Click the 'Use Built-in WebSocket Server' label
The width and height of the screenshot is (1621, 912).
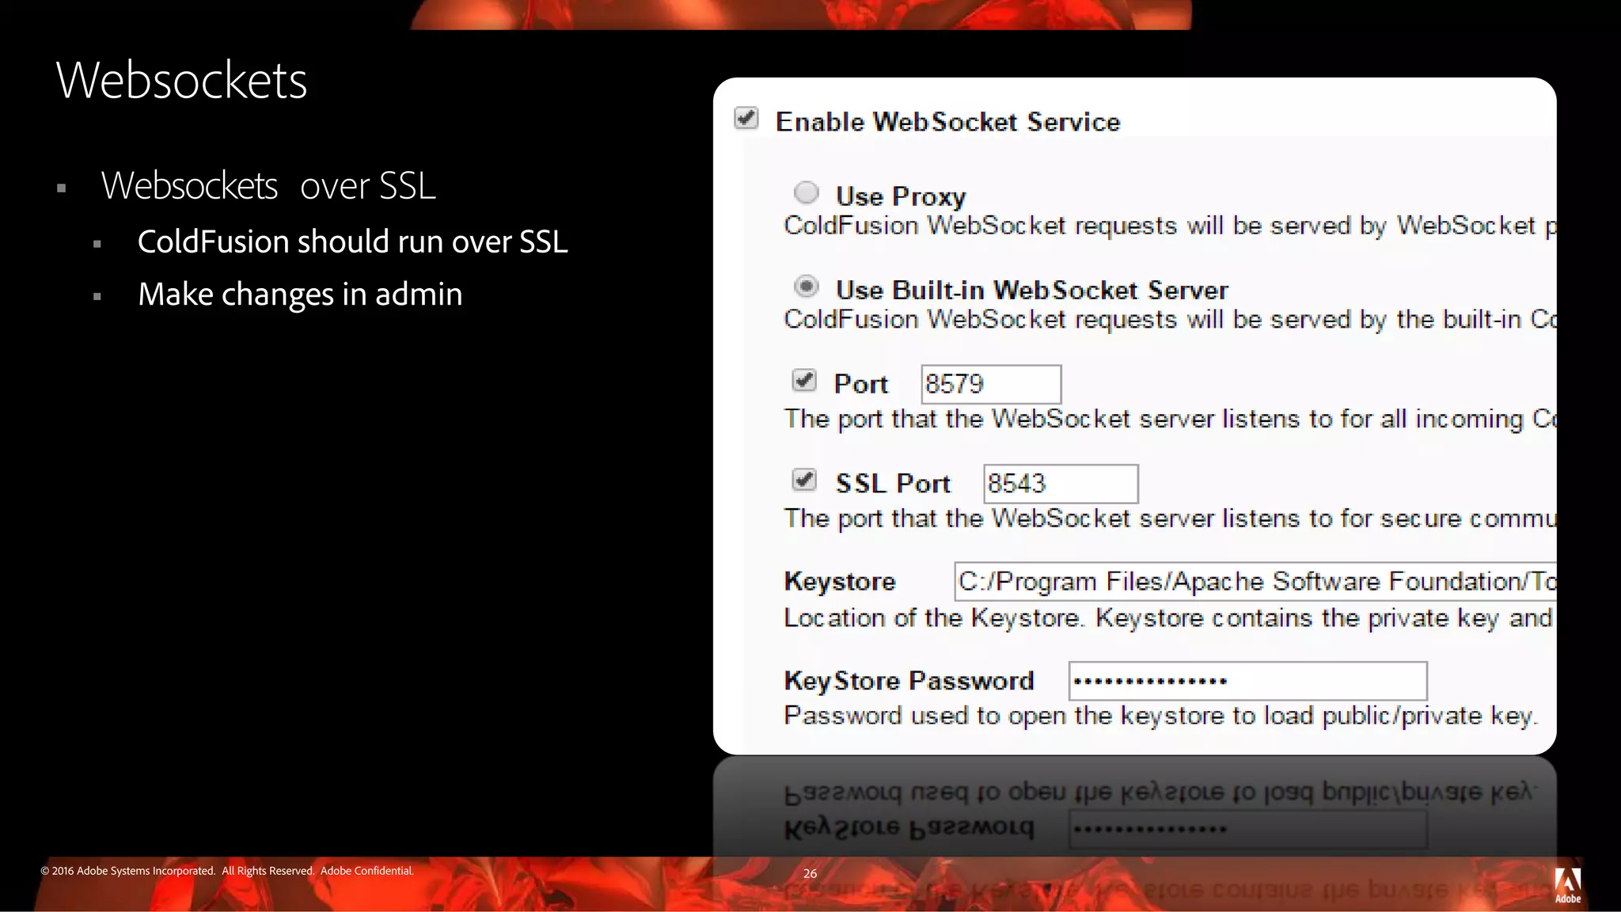point(1032,290)
